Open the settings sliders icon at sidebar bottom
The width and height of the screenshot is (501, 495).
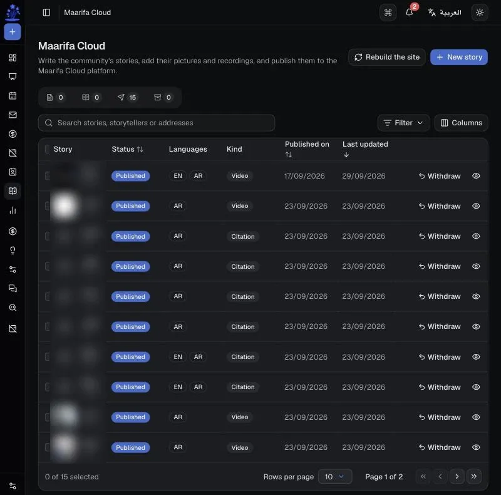click(13, 486)
